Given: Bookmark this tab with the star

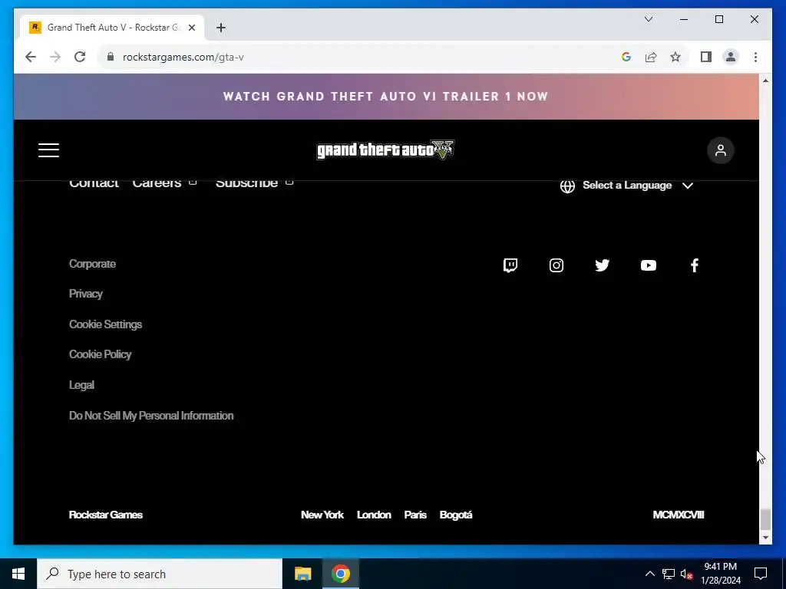Looking at the screenshot, I should coord(675,57).
